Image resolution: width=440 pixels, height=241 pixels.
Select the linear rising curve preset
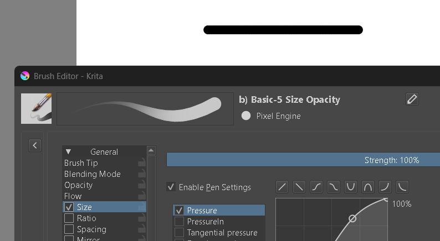(282, 187)
